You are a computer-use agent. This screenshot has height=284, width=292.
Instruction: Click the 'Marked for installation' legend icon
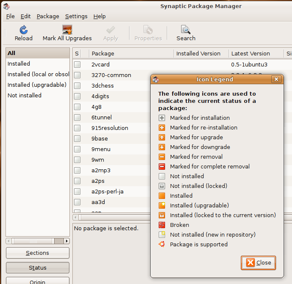point(162,118)
